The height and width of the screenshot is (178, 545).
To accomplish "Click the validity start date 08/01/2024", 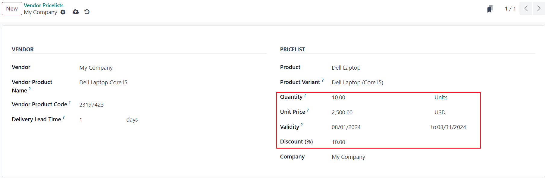I will coord(346,127).
